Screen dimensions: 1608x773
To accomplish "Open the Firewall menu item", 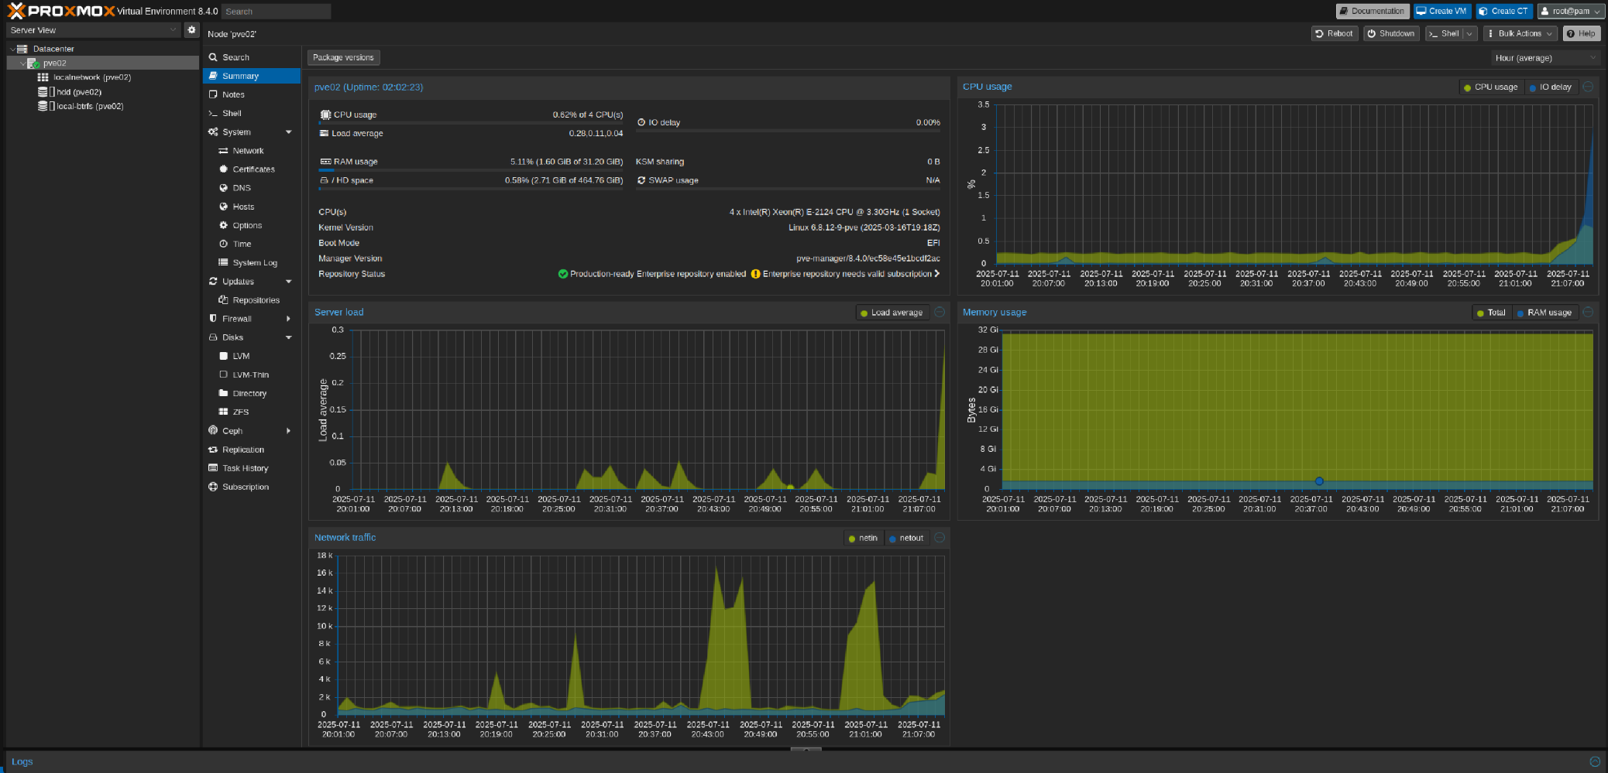I will [252, 319].
